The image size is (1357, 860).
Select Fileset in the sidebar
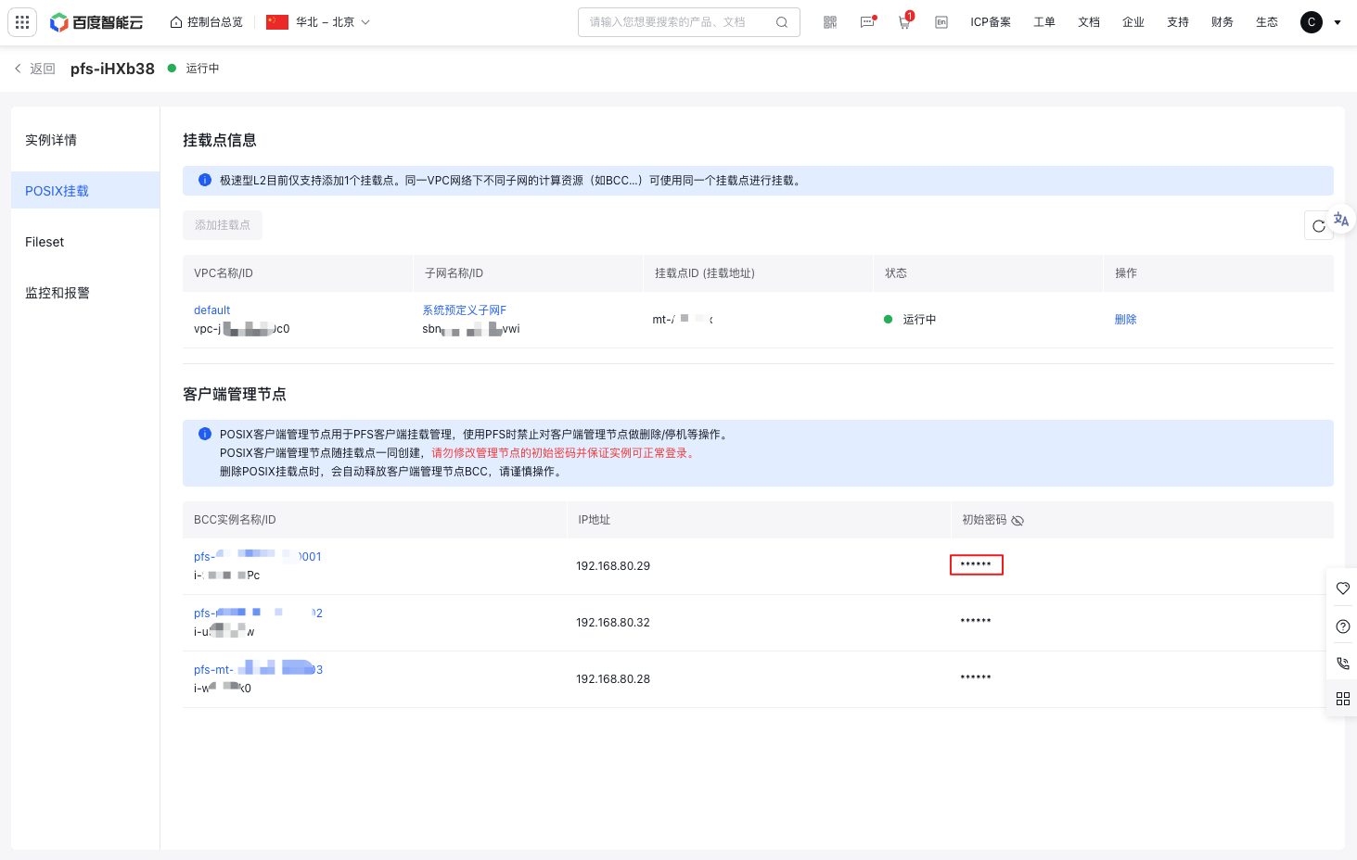85,242
